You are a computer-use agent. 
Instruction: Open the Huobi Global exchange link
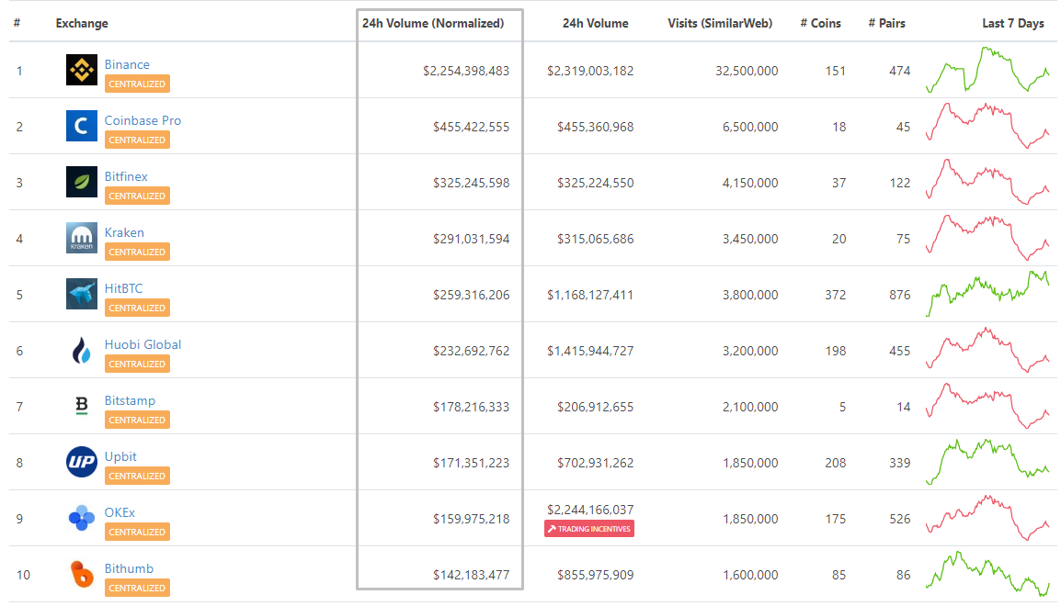click(143, 344)
